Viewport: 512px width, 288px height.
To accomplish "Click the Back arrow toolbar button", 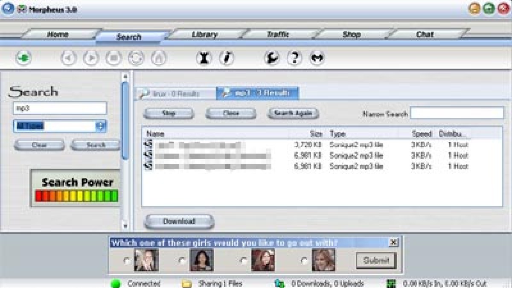I will click(69, 58).
